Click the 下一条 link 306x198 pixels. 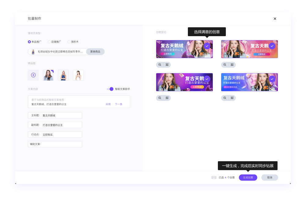click(118, 104)
